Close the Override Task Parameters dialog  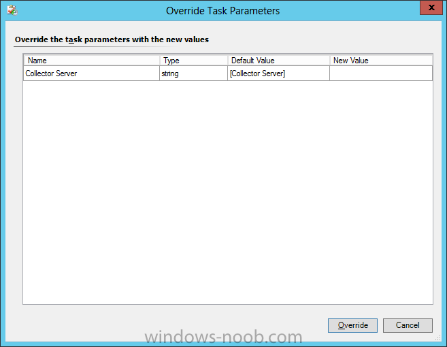(x=431, y=7)
